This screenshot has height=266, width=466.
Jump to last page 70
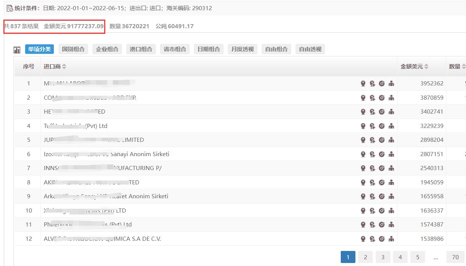tap(455, 257)
